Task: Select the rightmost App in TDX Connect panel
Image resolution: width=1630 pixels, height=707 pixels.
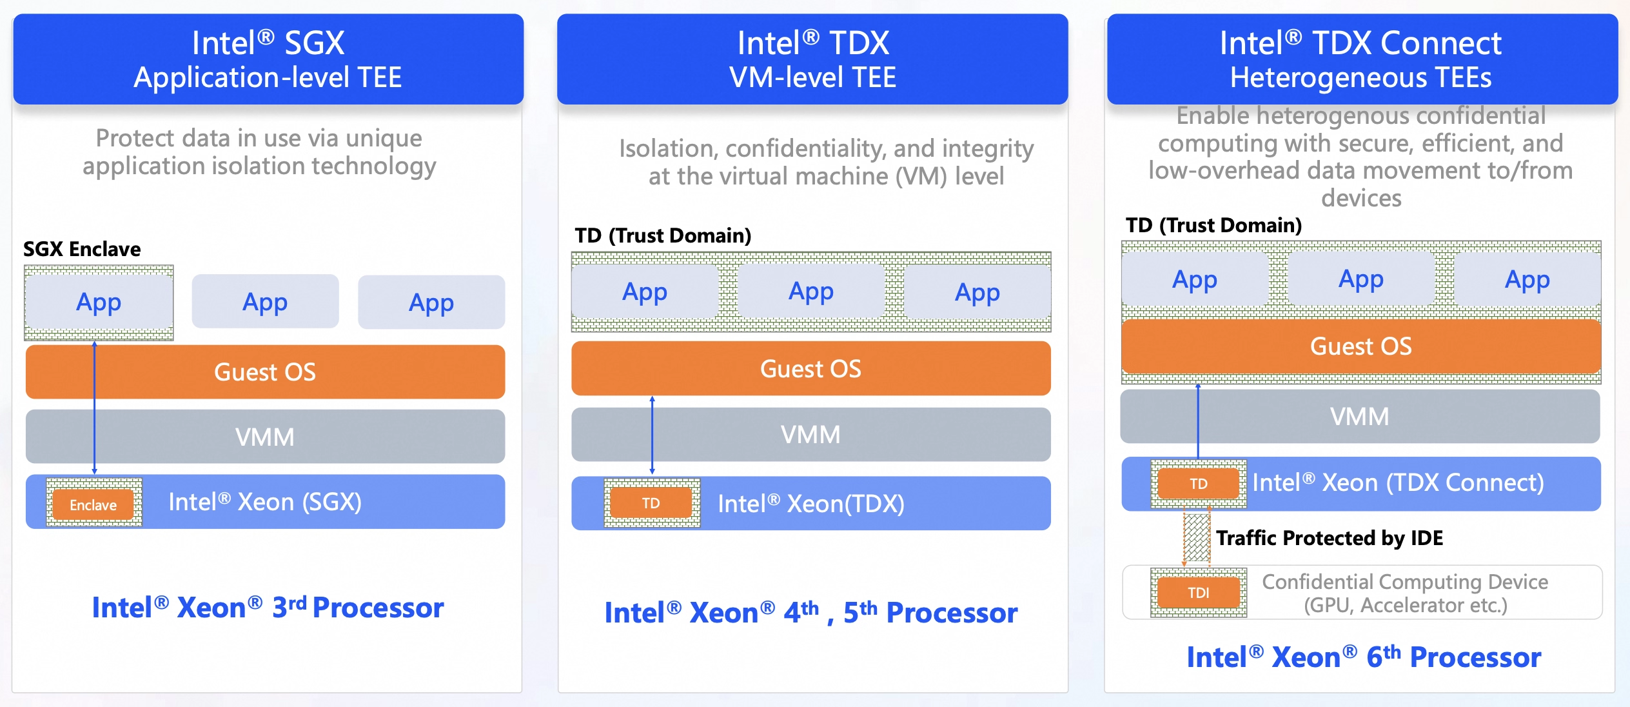Action: click(x=1527, y=280)
